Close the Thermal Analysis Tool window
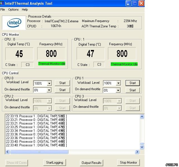The height and width of the screenshot is (167, 179). coord(141,3)
